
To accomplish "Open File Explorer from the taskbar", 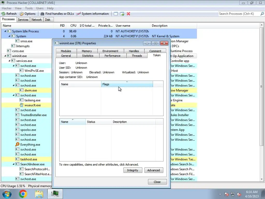I will tap(39, 194).
